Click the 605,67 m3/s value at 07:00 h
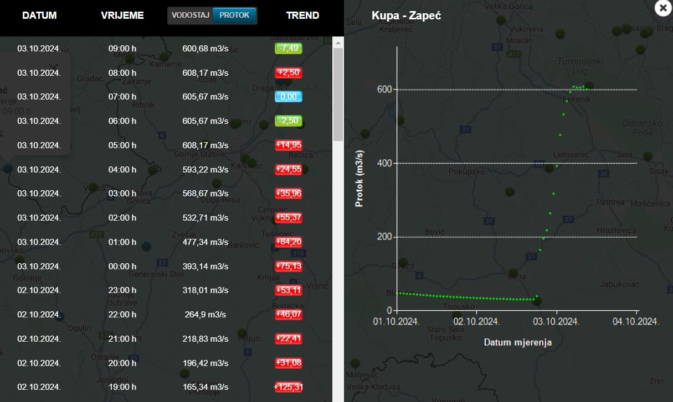The height and width of the screenshot is (402, 673). point(206,97)
